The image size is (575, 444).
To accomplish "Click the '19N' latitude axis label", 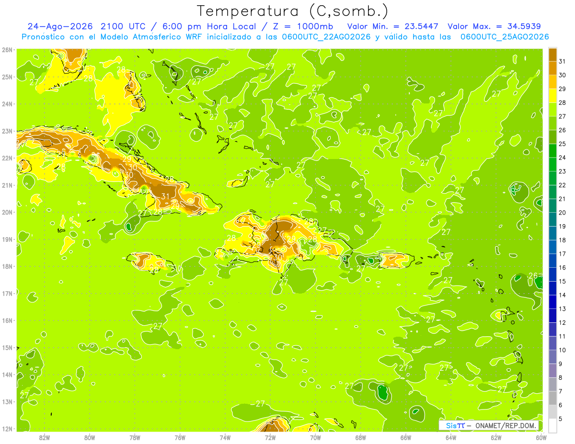I will 7,239.
